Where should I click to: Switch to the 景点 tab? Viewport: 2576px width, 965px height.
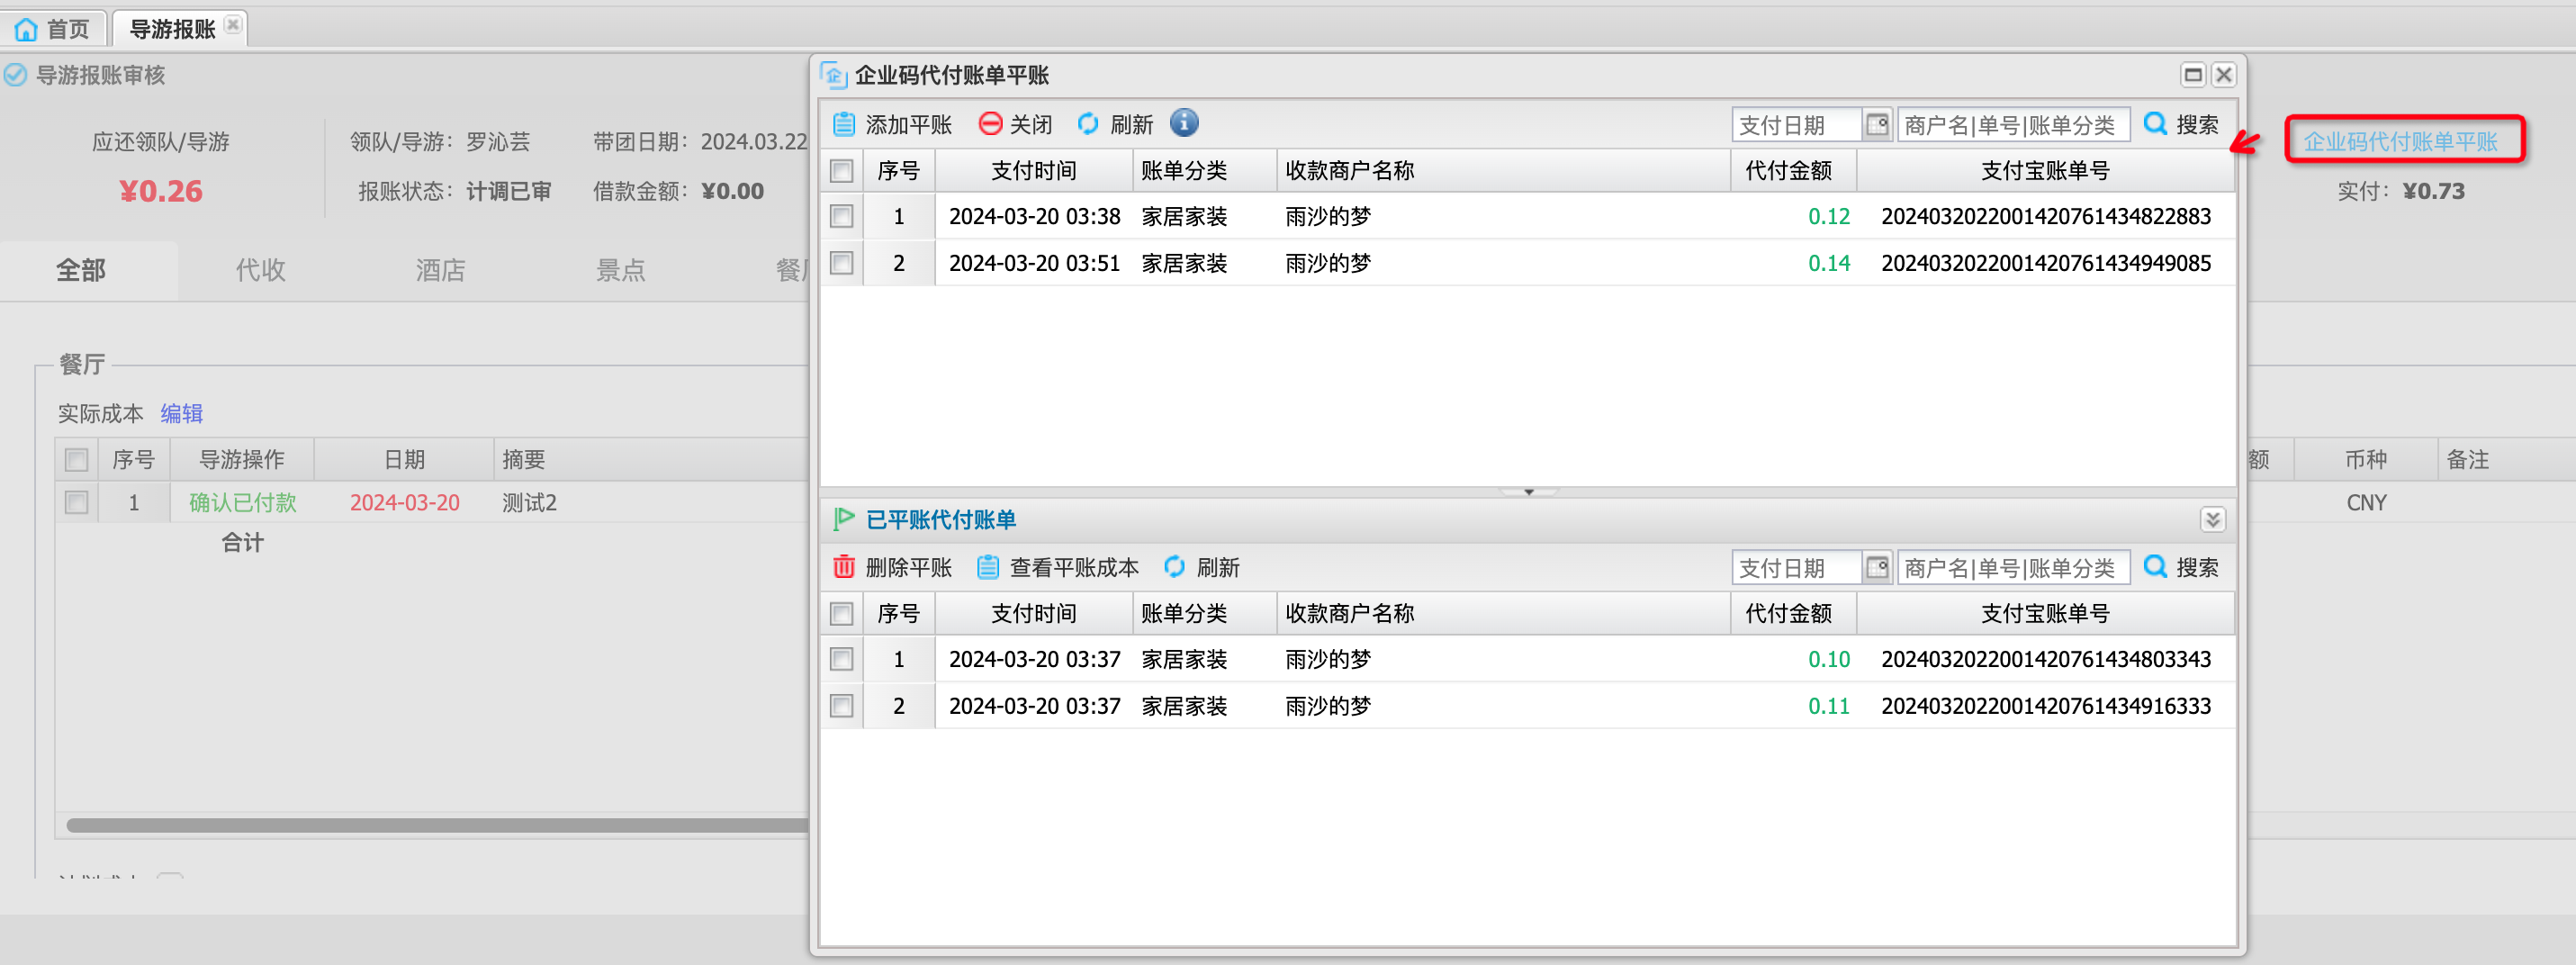click(x=621, y=270)
